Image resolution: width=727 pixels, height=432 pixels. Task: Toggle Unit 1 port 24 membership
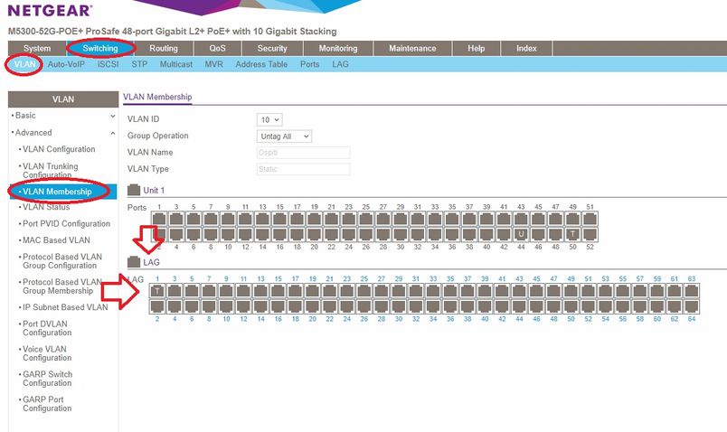pos(349,234)
